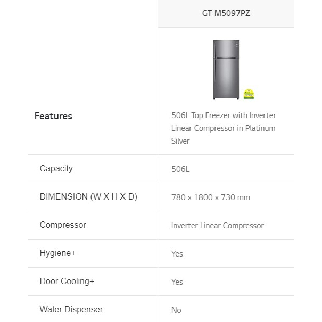Select the 506L capacity value
This screenshot has height=322, width=322.
click(180, 169)
